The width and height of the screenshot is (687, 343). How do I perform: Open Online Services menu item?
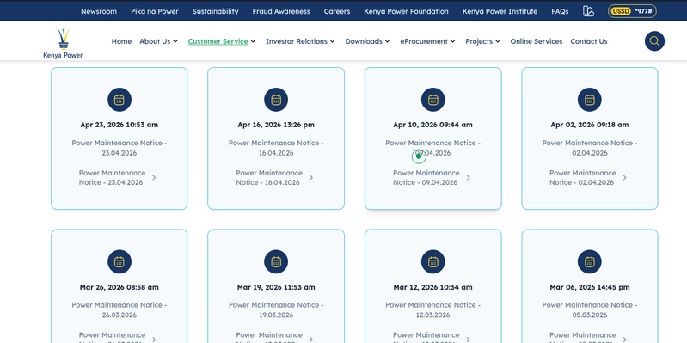pyautogui.click(x=537, y=41)
